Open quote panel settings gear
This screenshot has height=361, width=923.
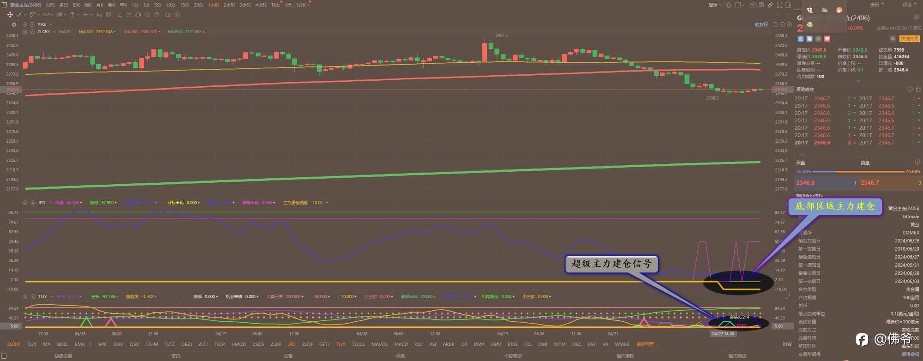tap(916, 17)
